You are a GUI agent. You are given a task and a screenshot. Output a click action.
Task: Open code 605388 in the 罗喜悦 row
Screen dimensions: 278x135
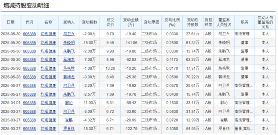[x=29, y=129]
